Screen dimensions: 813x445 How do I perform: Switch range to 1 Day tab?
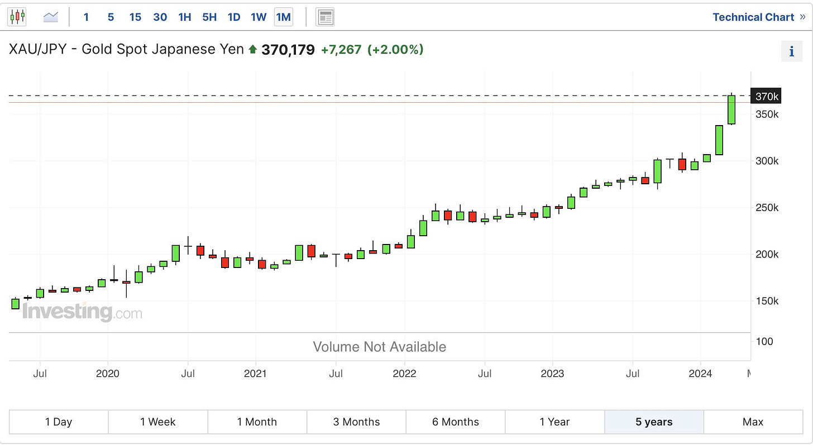click(x=59, y=422)
